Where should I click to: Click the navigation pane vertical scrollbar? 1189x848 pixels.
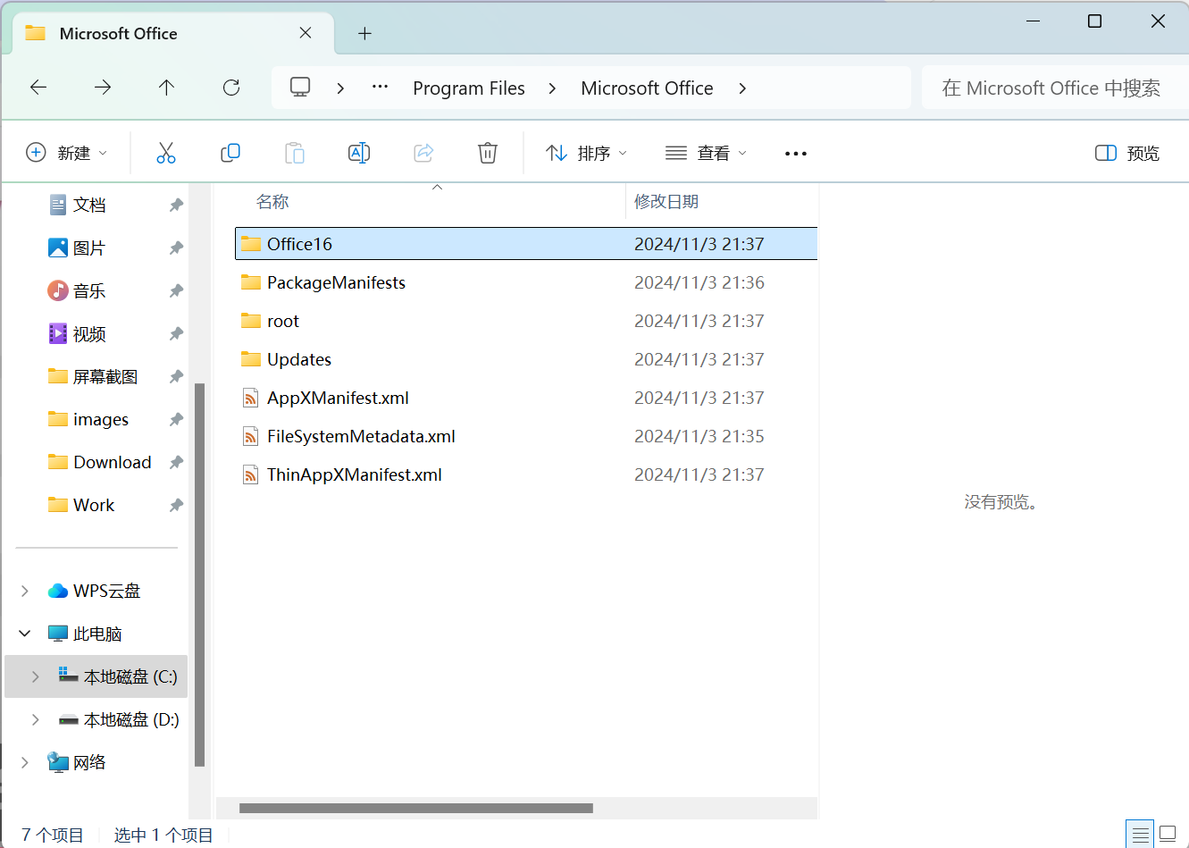[200, 575]
